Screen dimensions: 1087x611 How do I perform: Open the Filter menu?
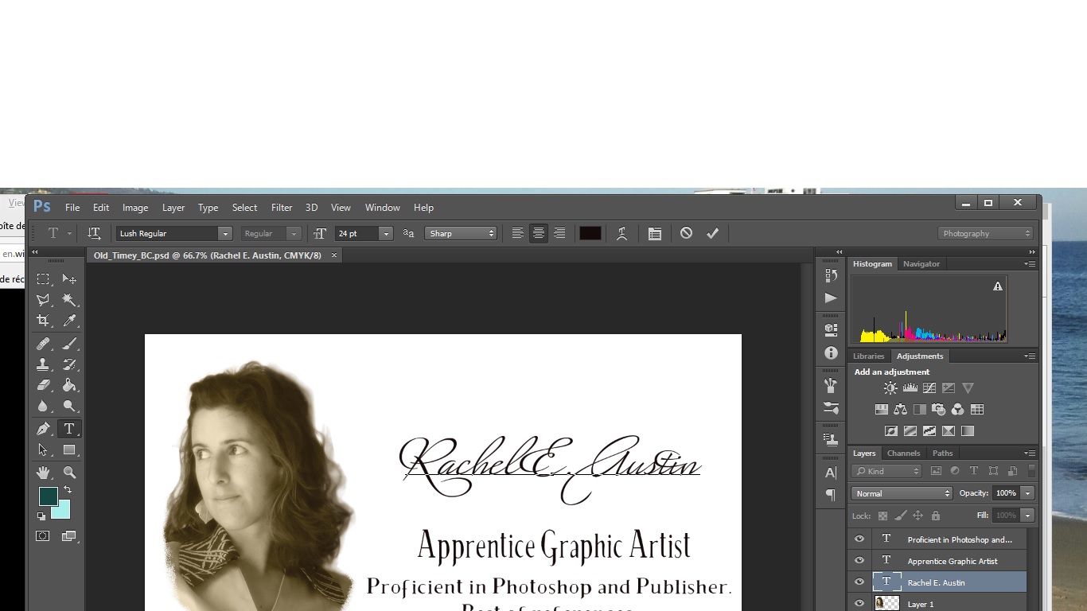pos(282,208)
